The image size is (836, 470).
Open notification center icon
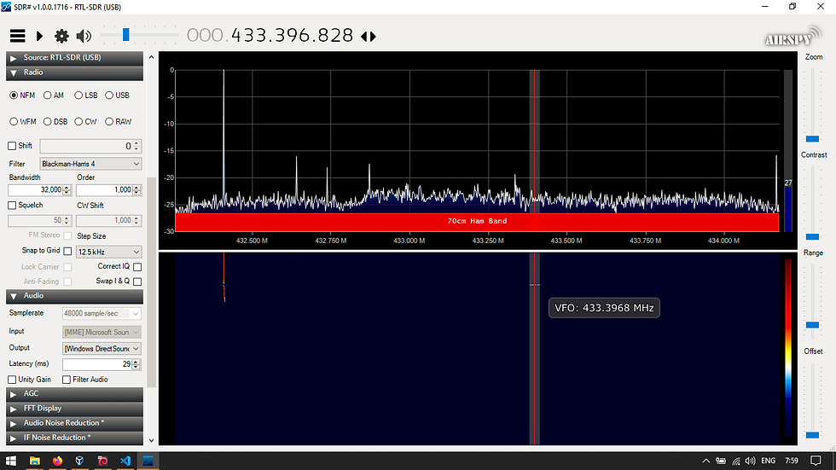click(816, 461)
